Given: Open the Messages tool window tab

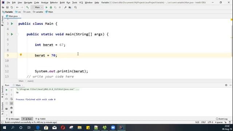Looking at the screenshot, I should (x=13, y=119).
